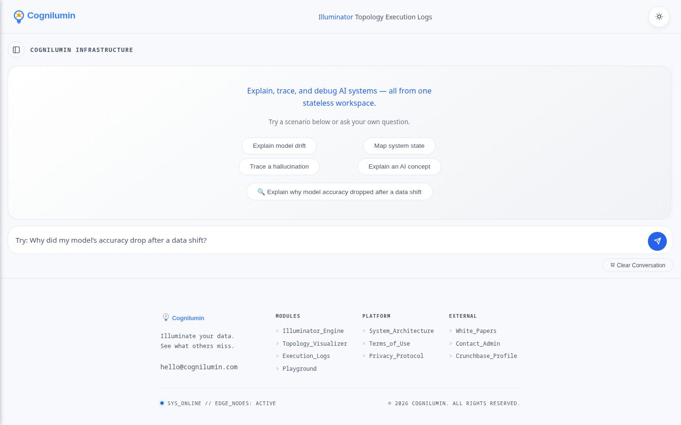Viewport: 681px width, 425px height.
Task: Open Topology_Visualizer footer link
Action: [x=315, y=344]
